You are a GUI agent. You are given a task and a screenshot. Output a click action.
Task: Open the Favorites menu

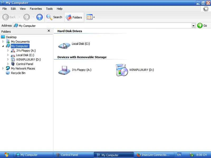[36, 9]
